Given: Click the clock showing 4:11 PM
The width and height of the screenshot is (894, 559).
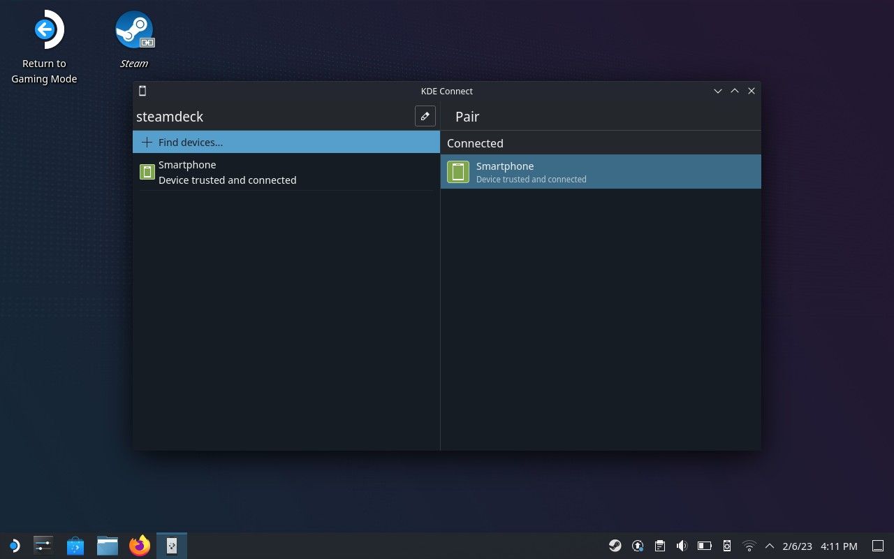Looking at the screenshot, I should pyautogui.click(x=839, y=546).
